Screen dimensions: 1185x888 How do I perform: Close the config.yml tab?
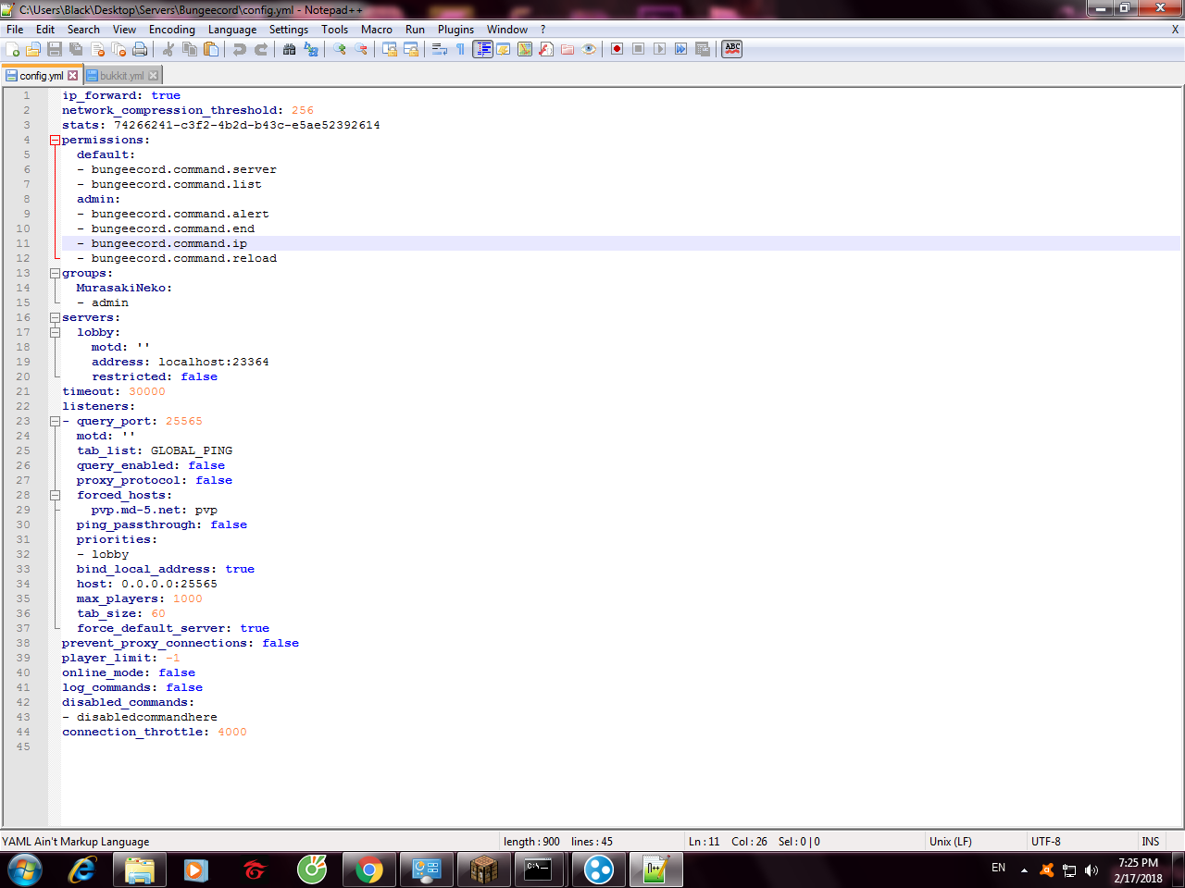pos(73,76)
